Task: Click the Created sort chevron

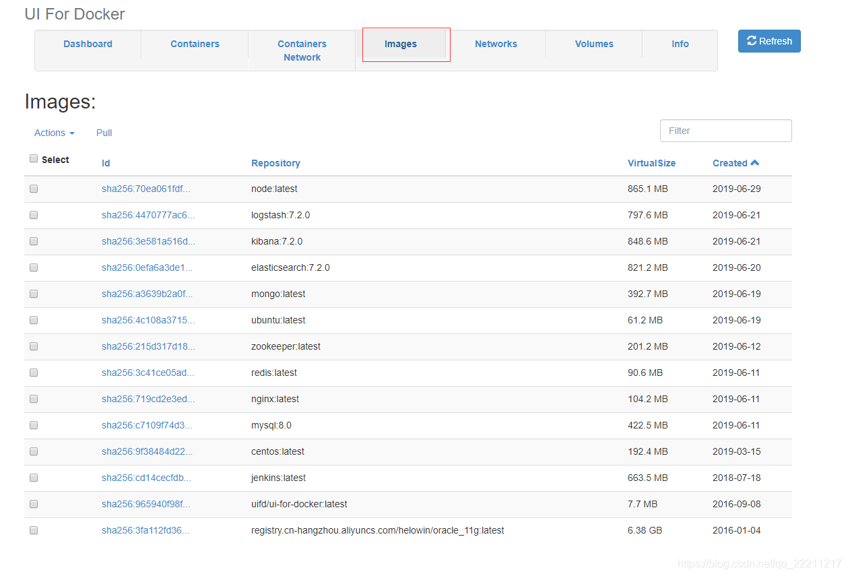Action: (x=756, y=162)
